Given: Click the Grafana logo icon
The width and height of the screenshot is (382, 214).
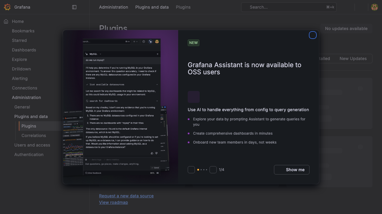Looking at the screenshot, I should [x=7, y=7].
